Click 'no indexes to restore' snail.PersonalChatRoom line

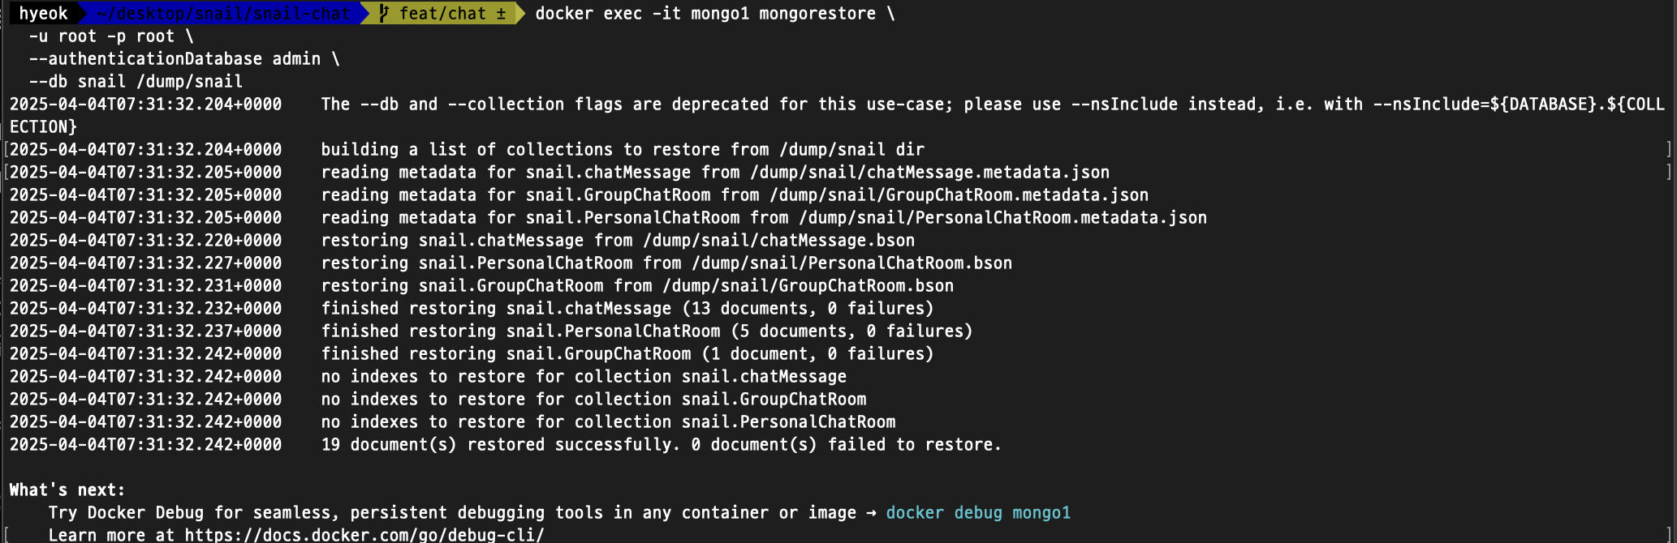click(x=608, y=421)
